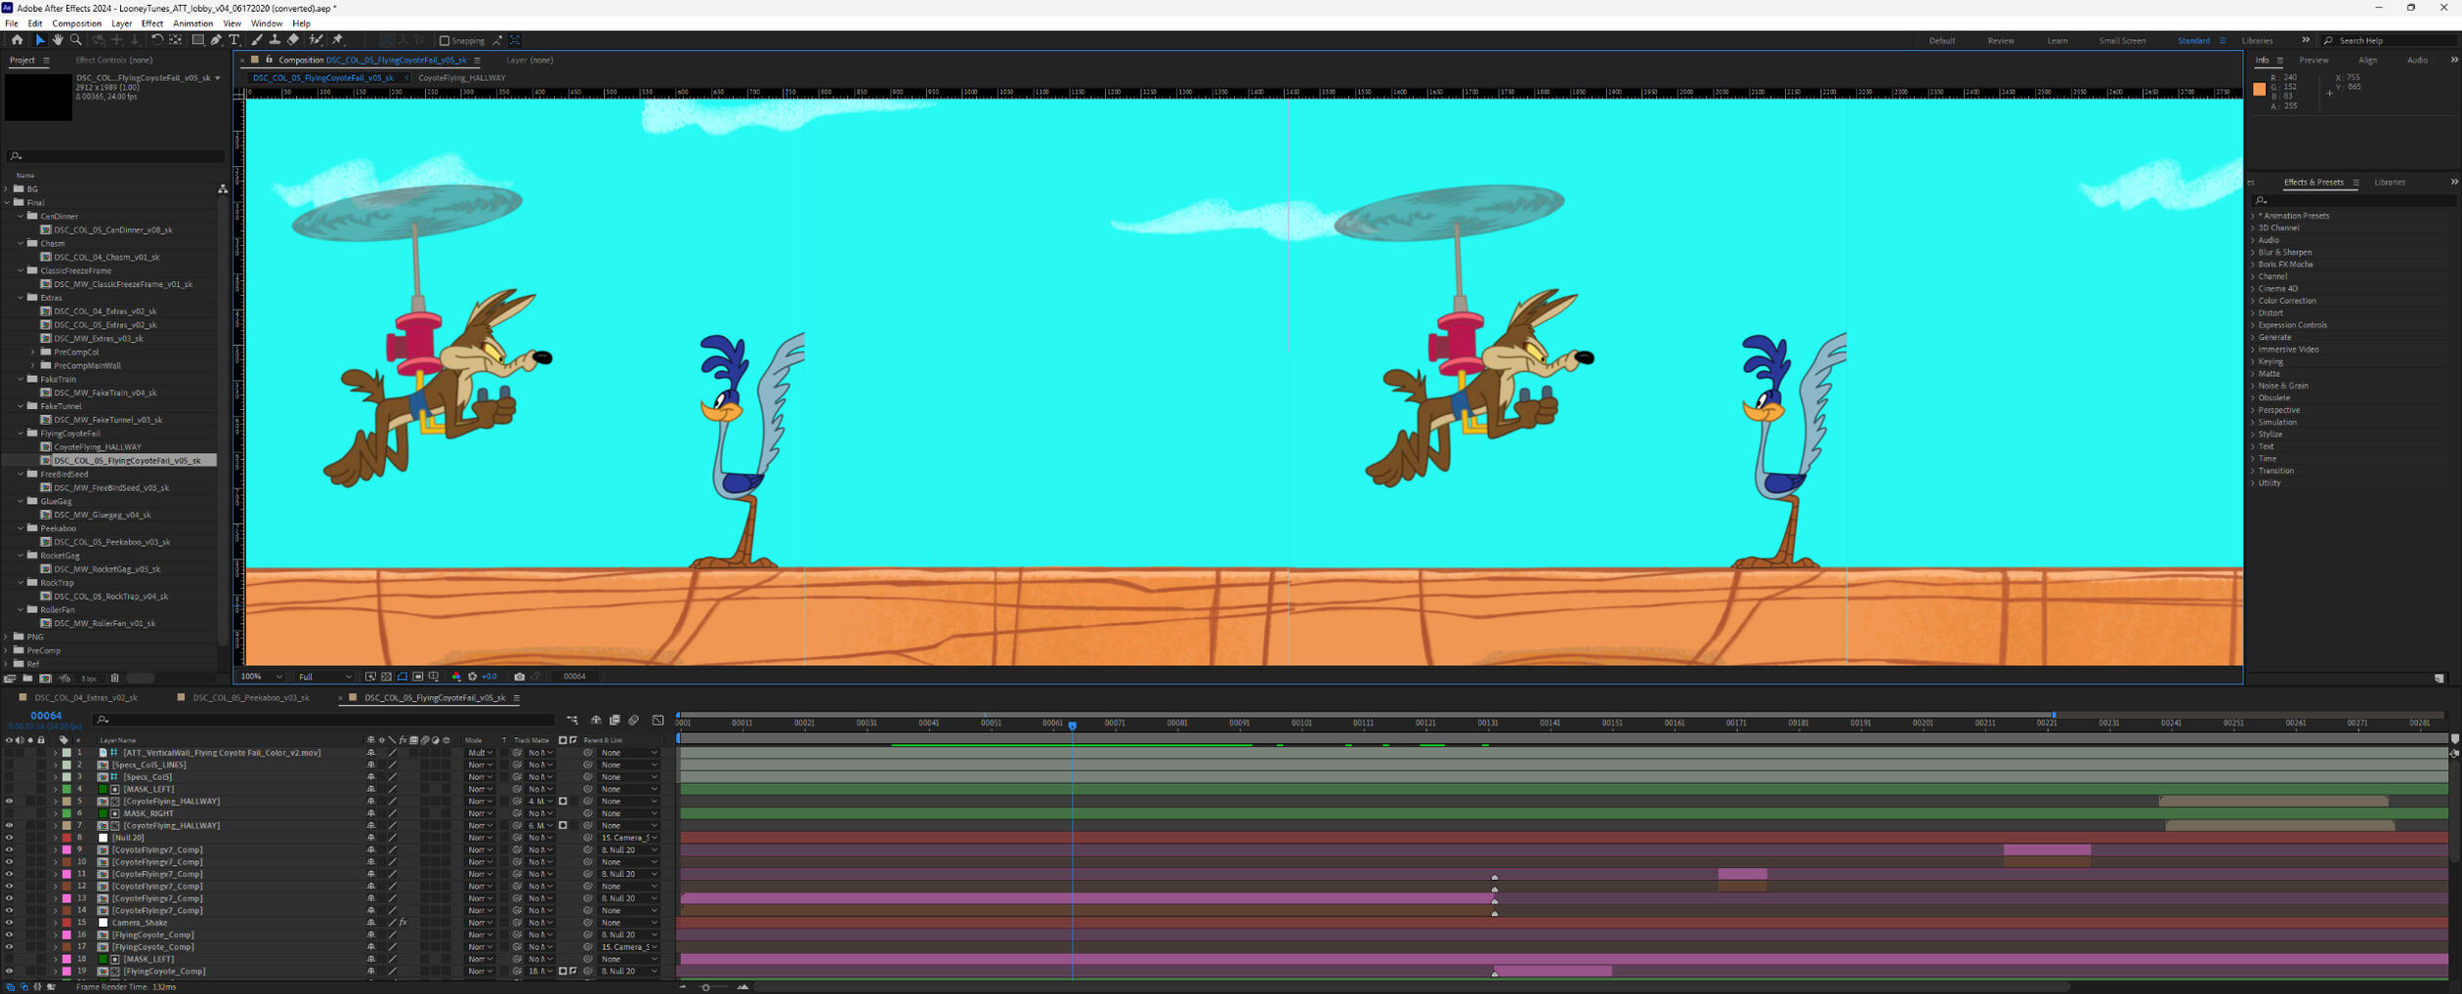Expand the Color Correction effects category
Image resolution: width=2462 pixels, height=994 pixels.
point(2286,301)
